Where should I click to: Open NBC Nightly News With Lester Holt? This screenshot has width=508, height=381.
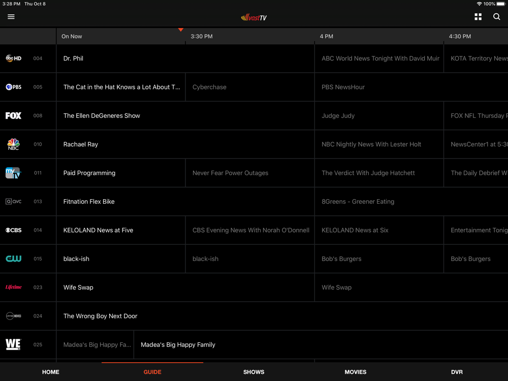[x=379, y=144]
